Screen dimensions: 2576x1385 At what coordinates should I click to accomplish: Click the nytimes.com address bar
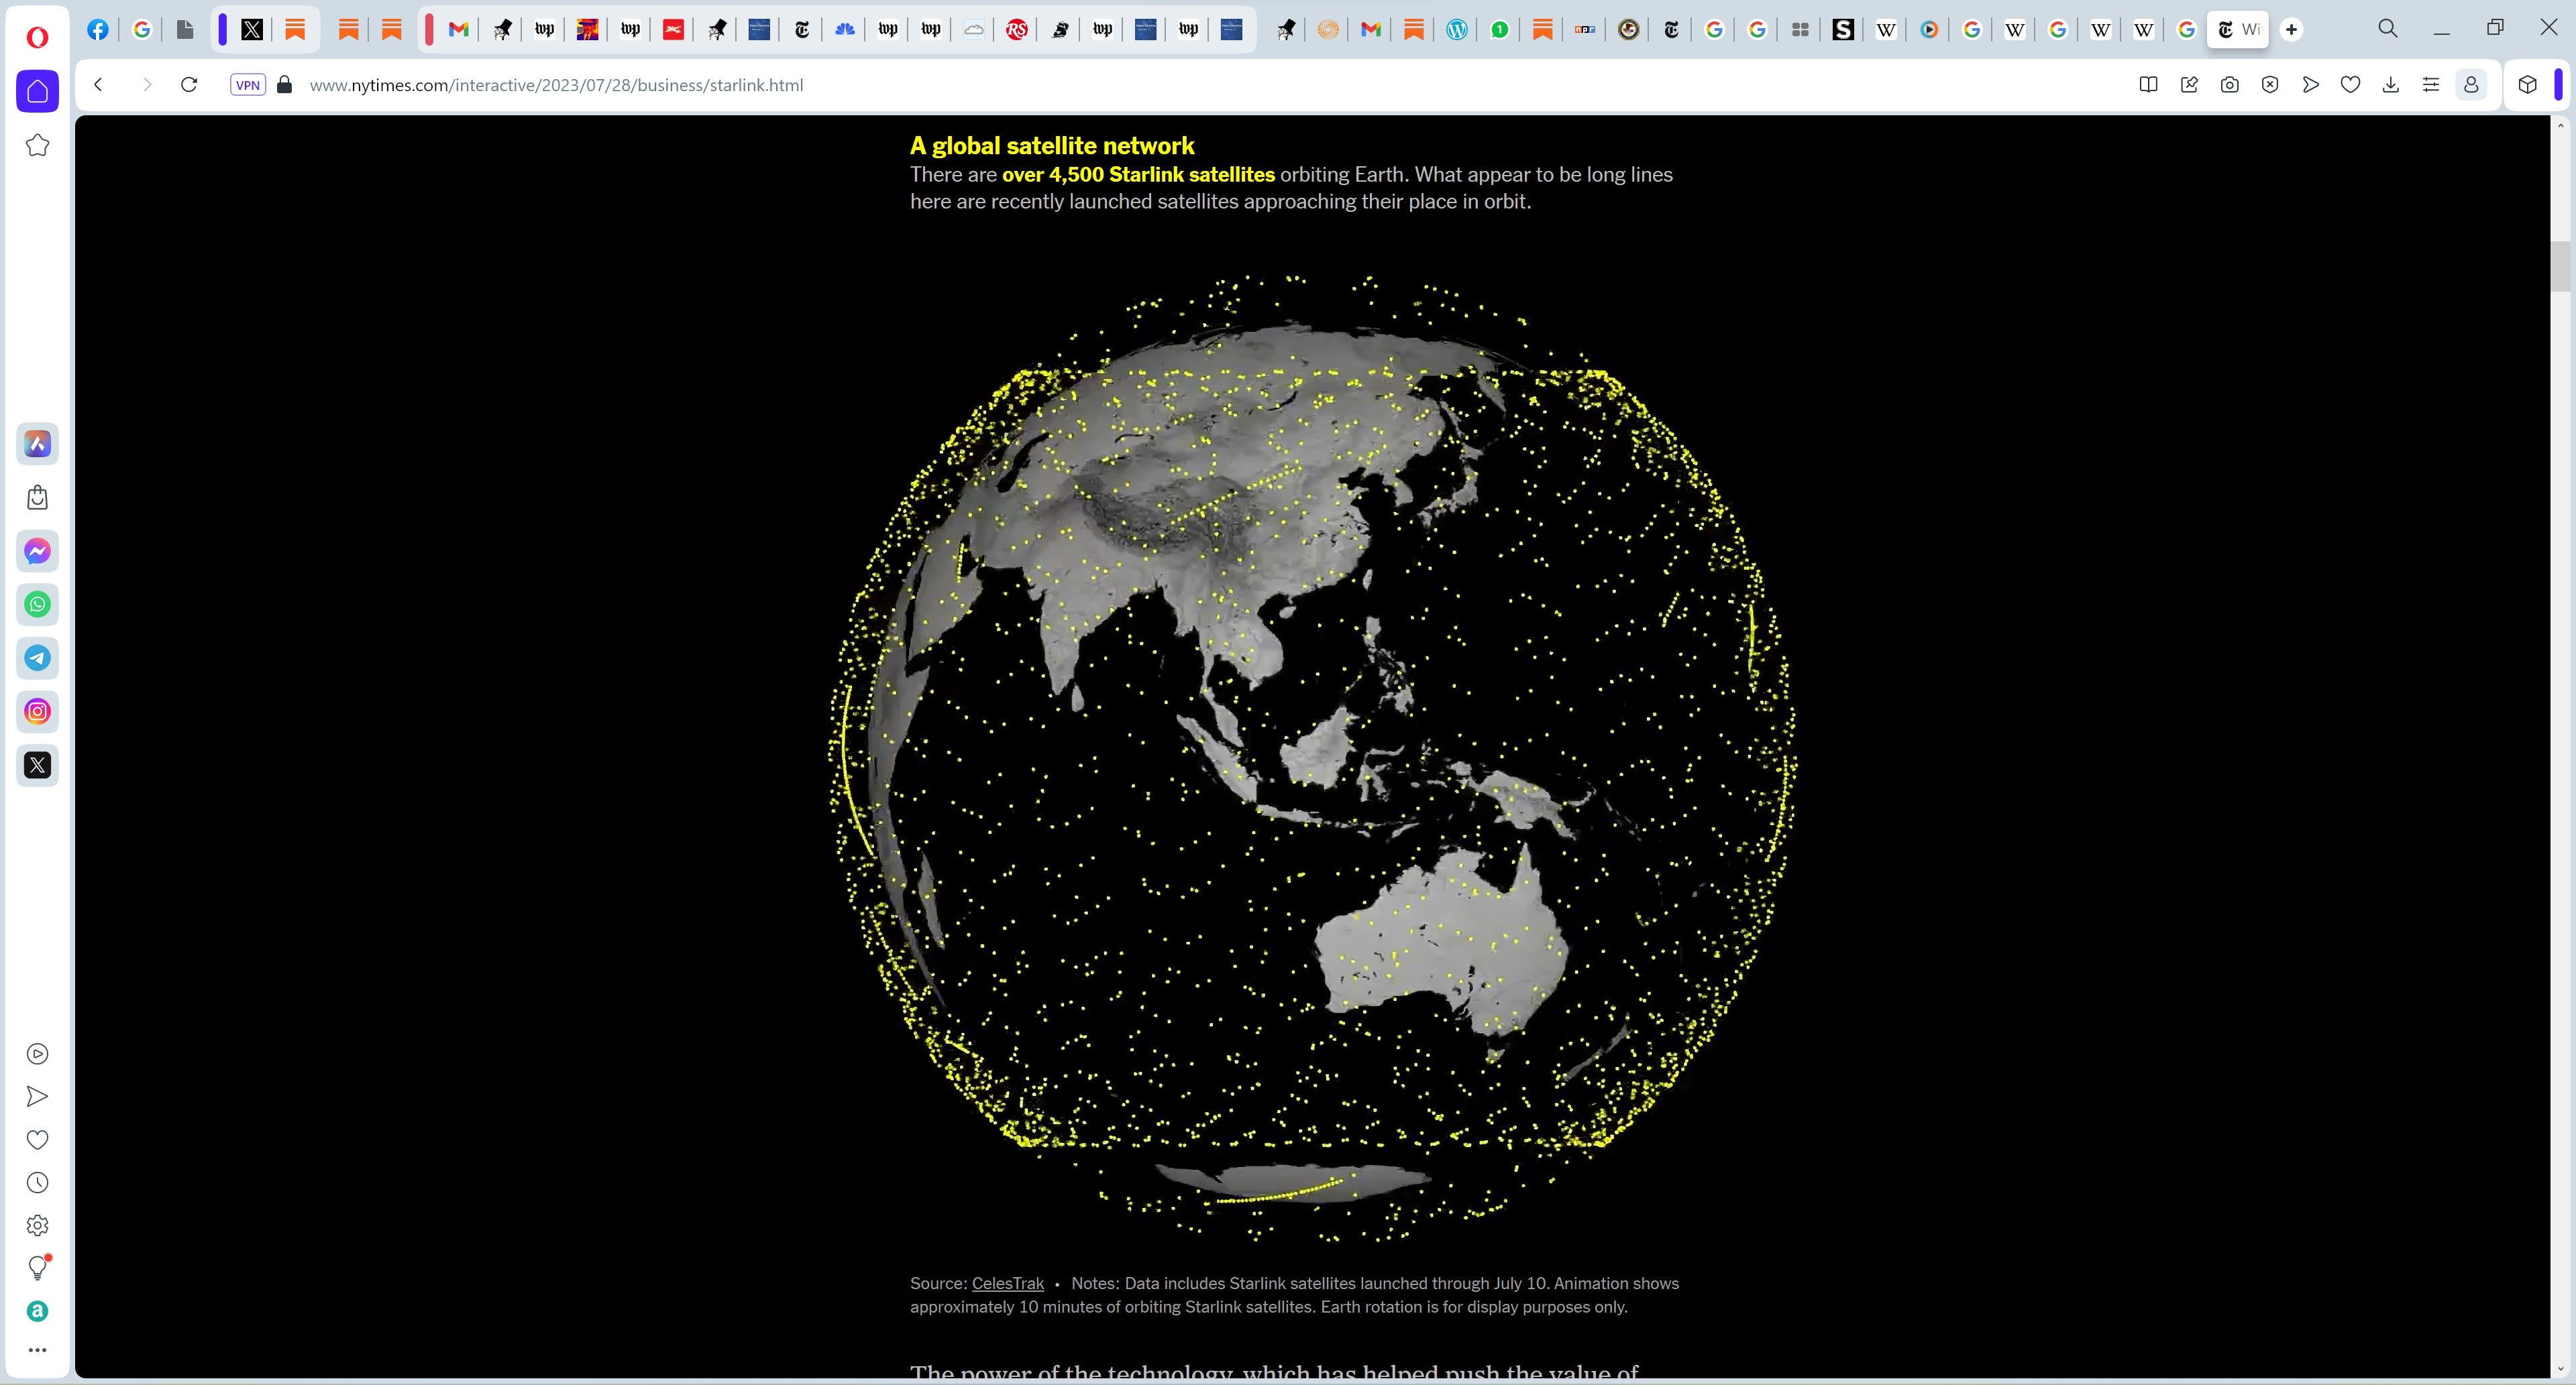coord(556,85)
